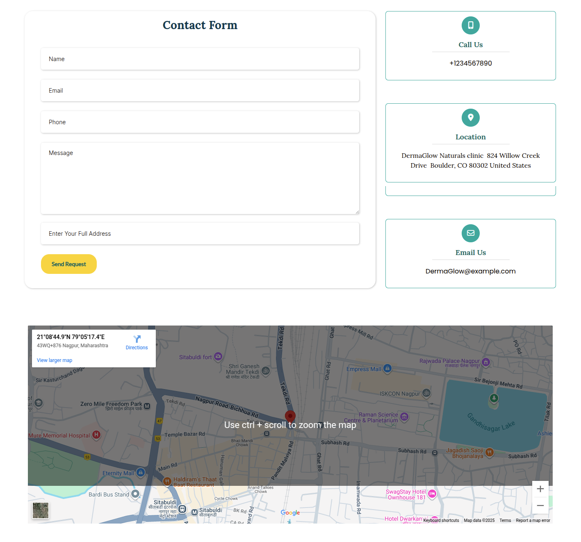This screenshot has width=581, height=542.
Task: Click the Gandhisagar Lake label
Action: pyautogui.click(x=491, y=422)
